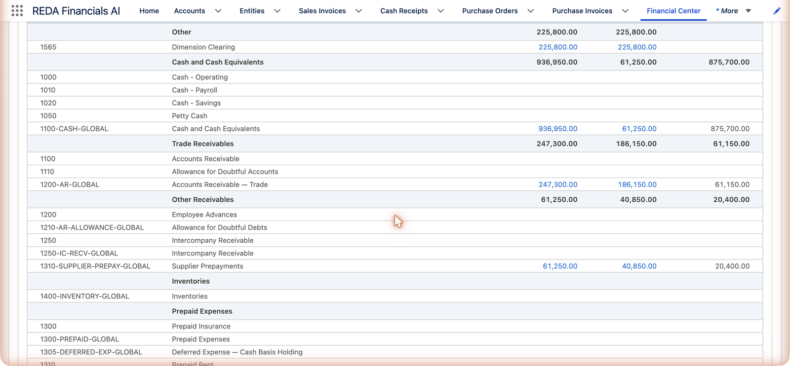Click the 20,400.00 Supplier Prepayments balance

[x=732, y=266]
